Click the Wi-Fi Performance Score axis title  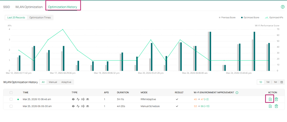click(x=267, y=26)
